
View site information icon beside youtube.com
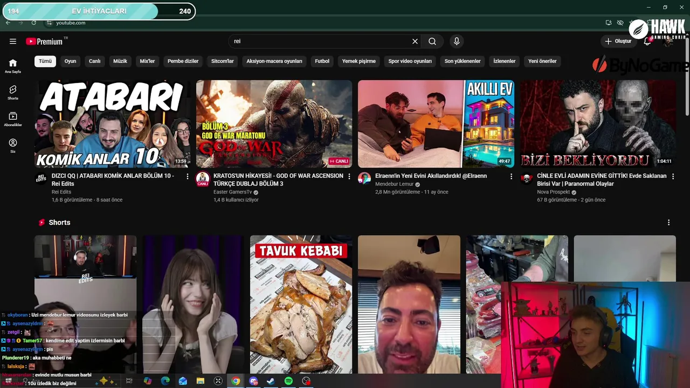point(49,23)
